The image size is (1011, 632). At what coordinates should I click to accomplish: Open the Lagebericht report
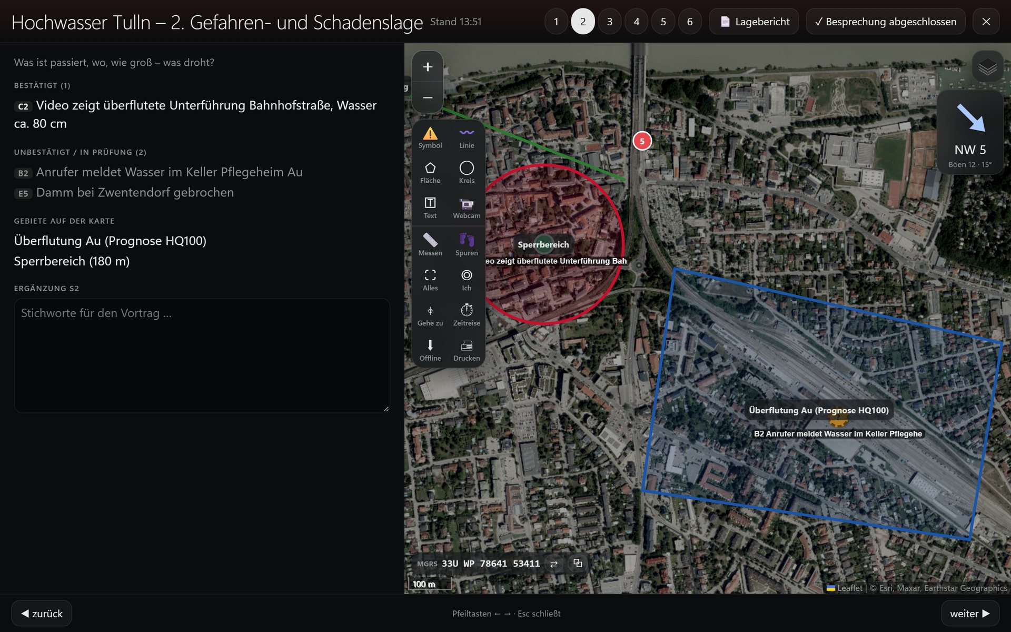(754, 22)
